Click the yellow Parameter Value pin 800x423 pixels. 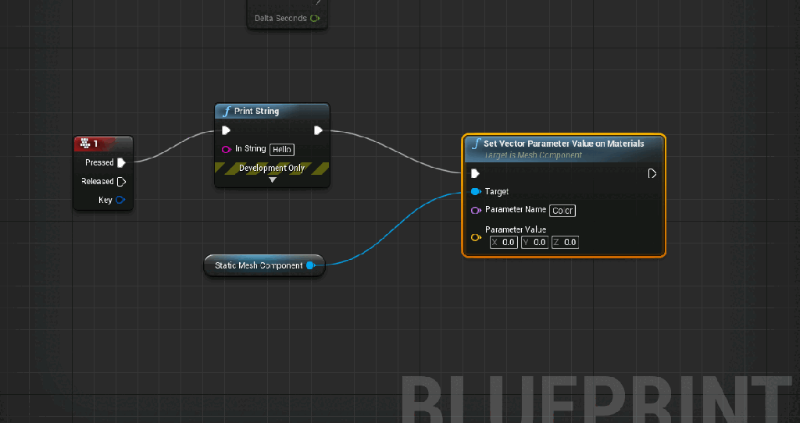click(475, 236)
